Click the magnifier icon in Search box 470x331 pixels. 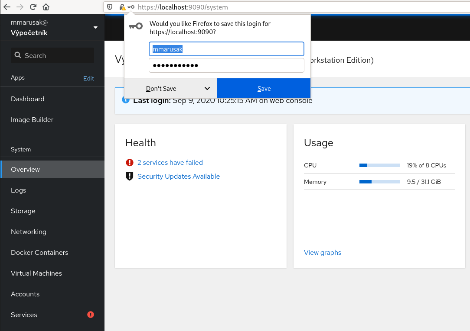click(18, 55)
